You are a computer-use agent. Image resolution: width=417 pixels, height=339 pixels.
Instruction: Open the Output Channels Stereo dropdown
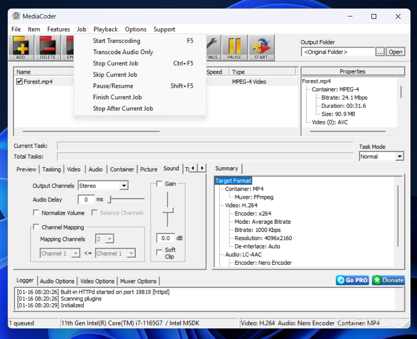coord(124,186)
